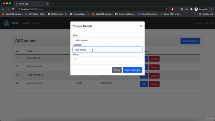Screen dimensions: 215x121
Task: Focus the Subtitle input field
Action: click(x=107, y=50)
